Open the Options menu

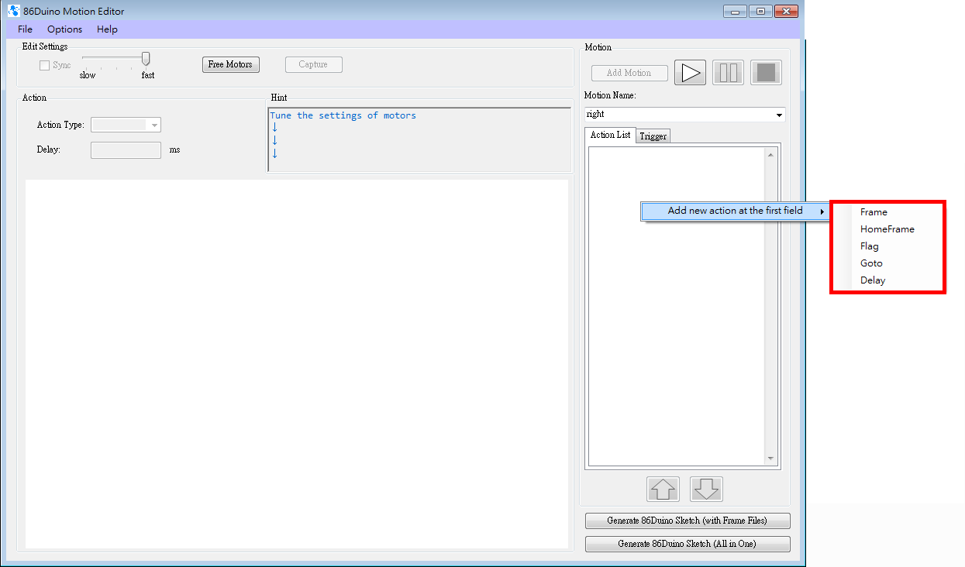[64, 29]
